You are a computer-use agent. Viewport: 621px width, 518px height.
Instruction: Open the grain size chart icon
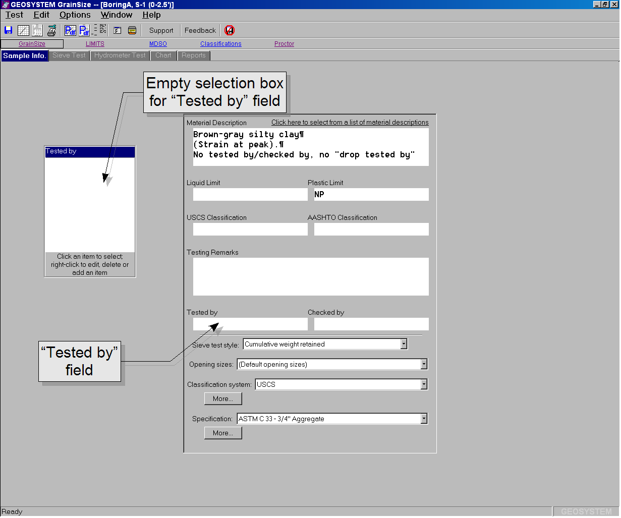pyautogui.click(x=23, y=30)
